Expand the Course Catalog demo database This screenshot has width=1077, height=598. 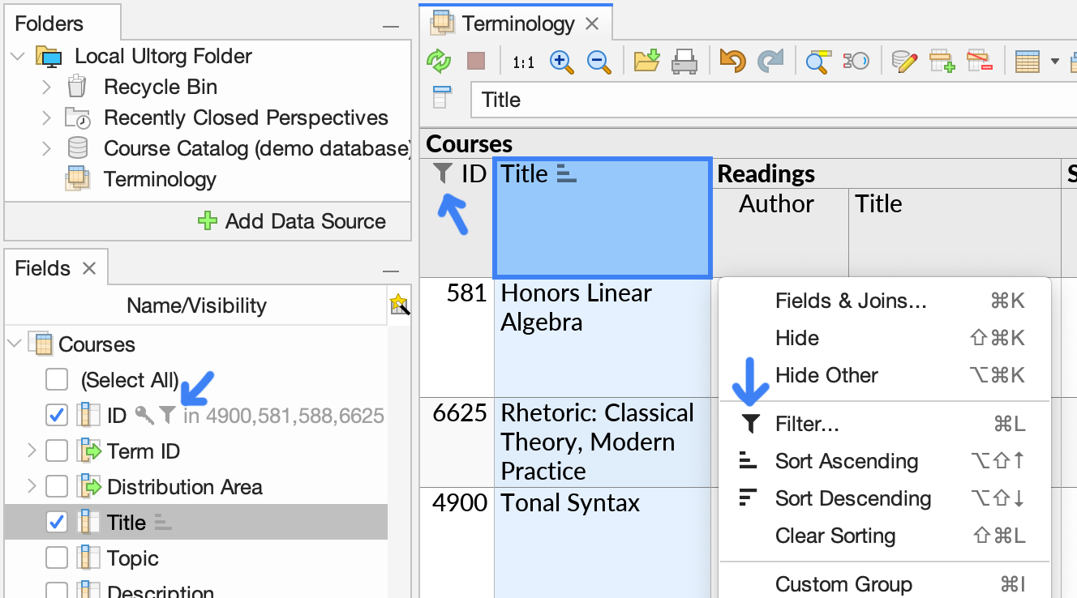[46, 147]
